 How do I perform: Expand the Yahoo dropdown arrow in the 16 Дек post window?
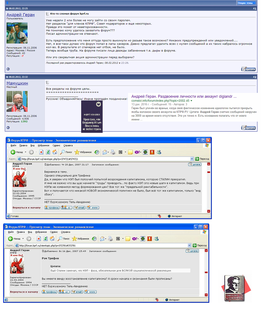pos(138,239)
